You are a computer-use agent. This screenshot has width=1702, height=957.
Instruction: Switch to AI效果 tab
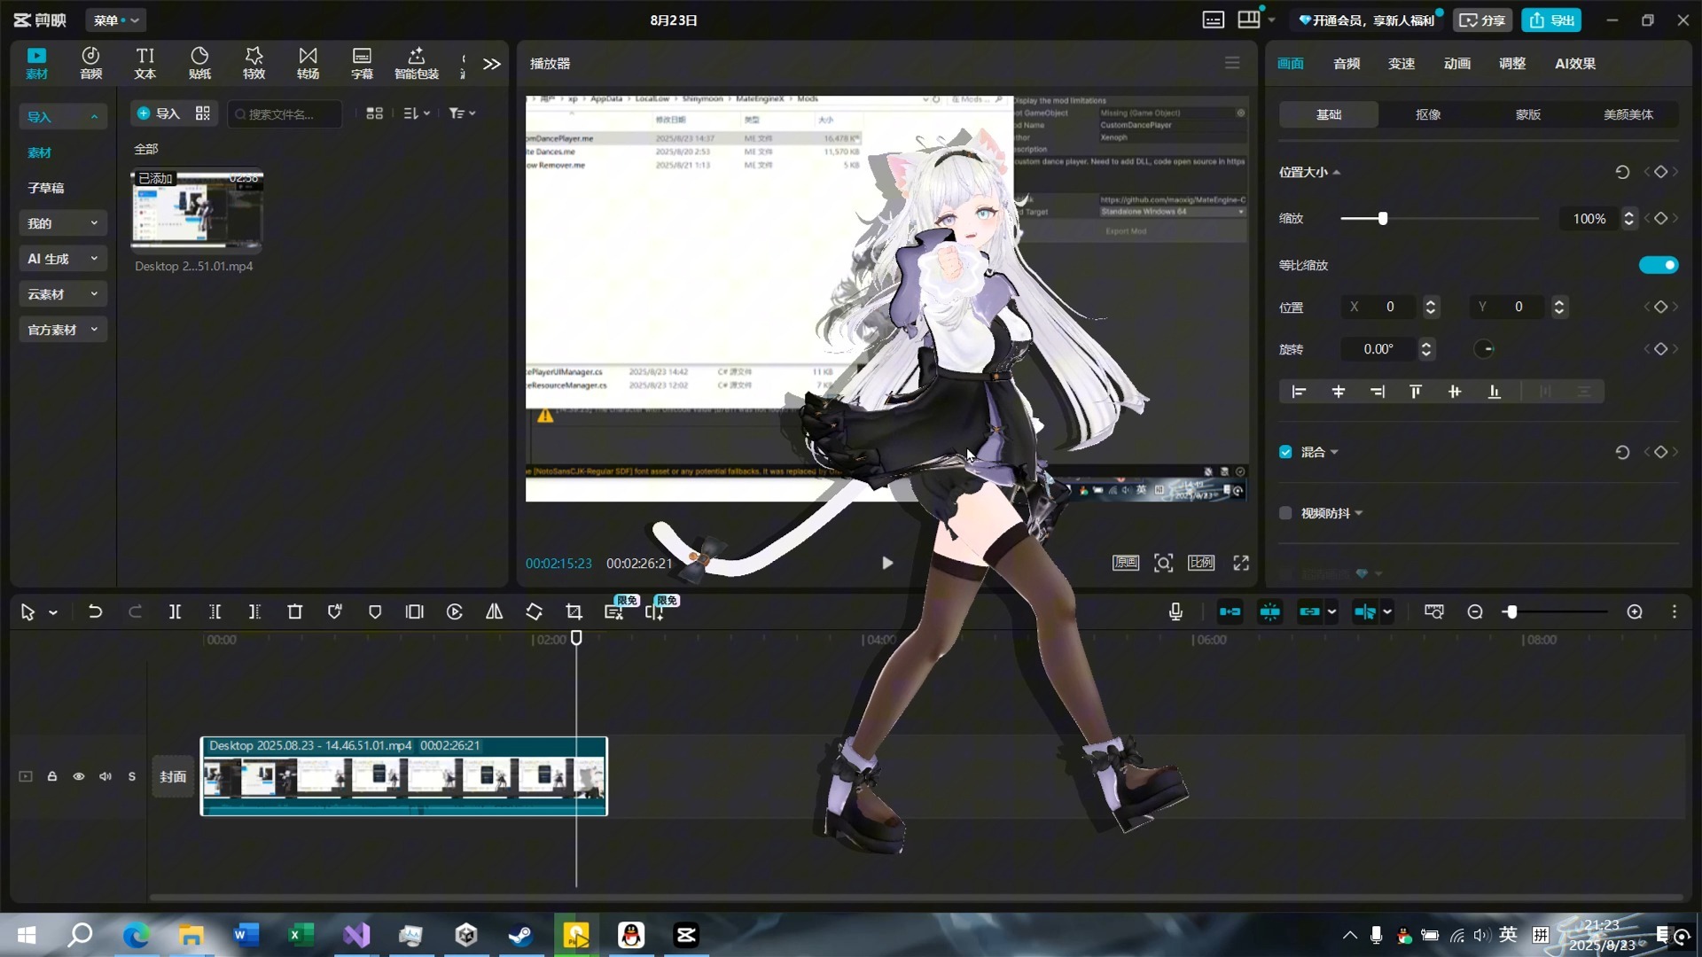click(1575, 63)
